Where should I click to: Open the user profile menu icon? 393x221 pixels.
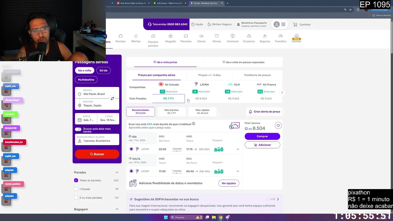[277, 25]
